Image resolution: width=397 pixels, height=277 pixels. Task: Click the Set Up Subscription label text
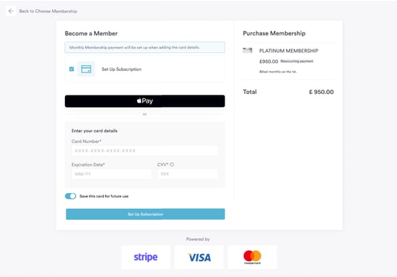121,69
